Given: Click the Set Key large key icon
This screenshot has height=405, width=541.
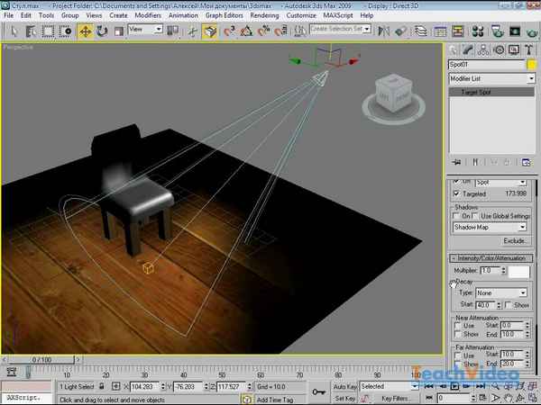Looking at the screenshot, I should (x=318, y=391).
